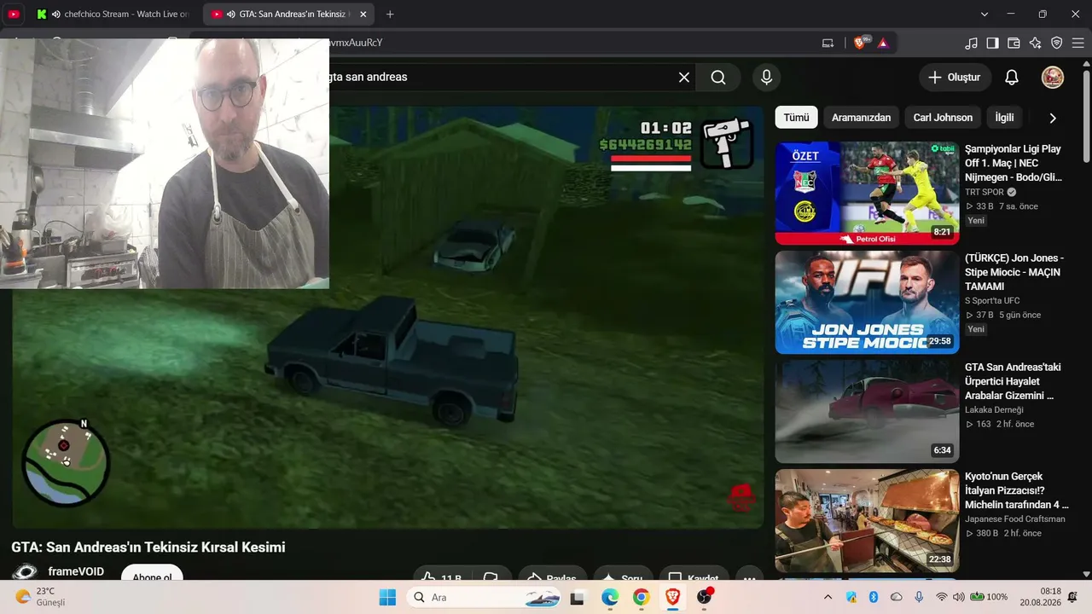Image resolution: width=1092 pixels, height=614 pixels.
Task: Show more filter chips with right arrow
Action: point(1053,118)
